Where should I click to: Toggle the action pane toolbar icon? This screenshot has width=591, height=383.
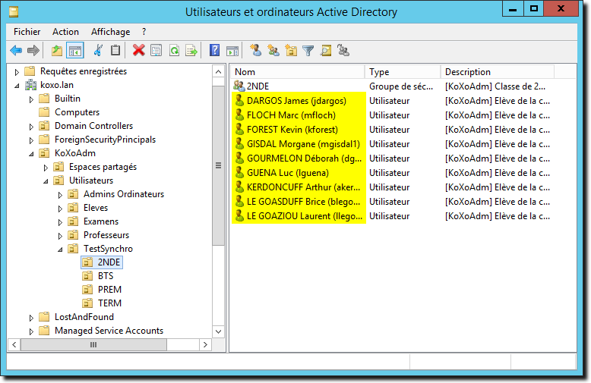pyautogui.click(x=232, y=50)
